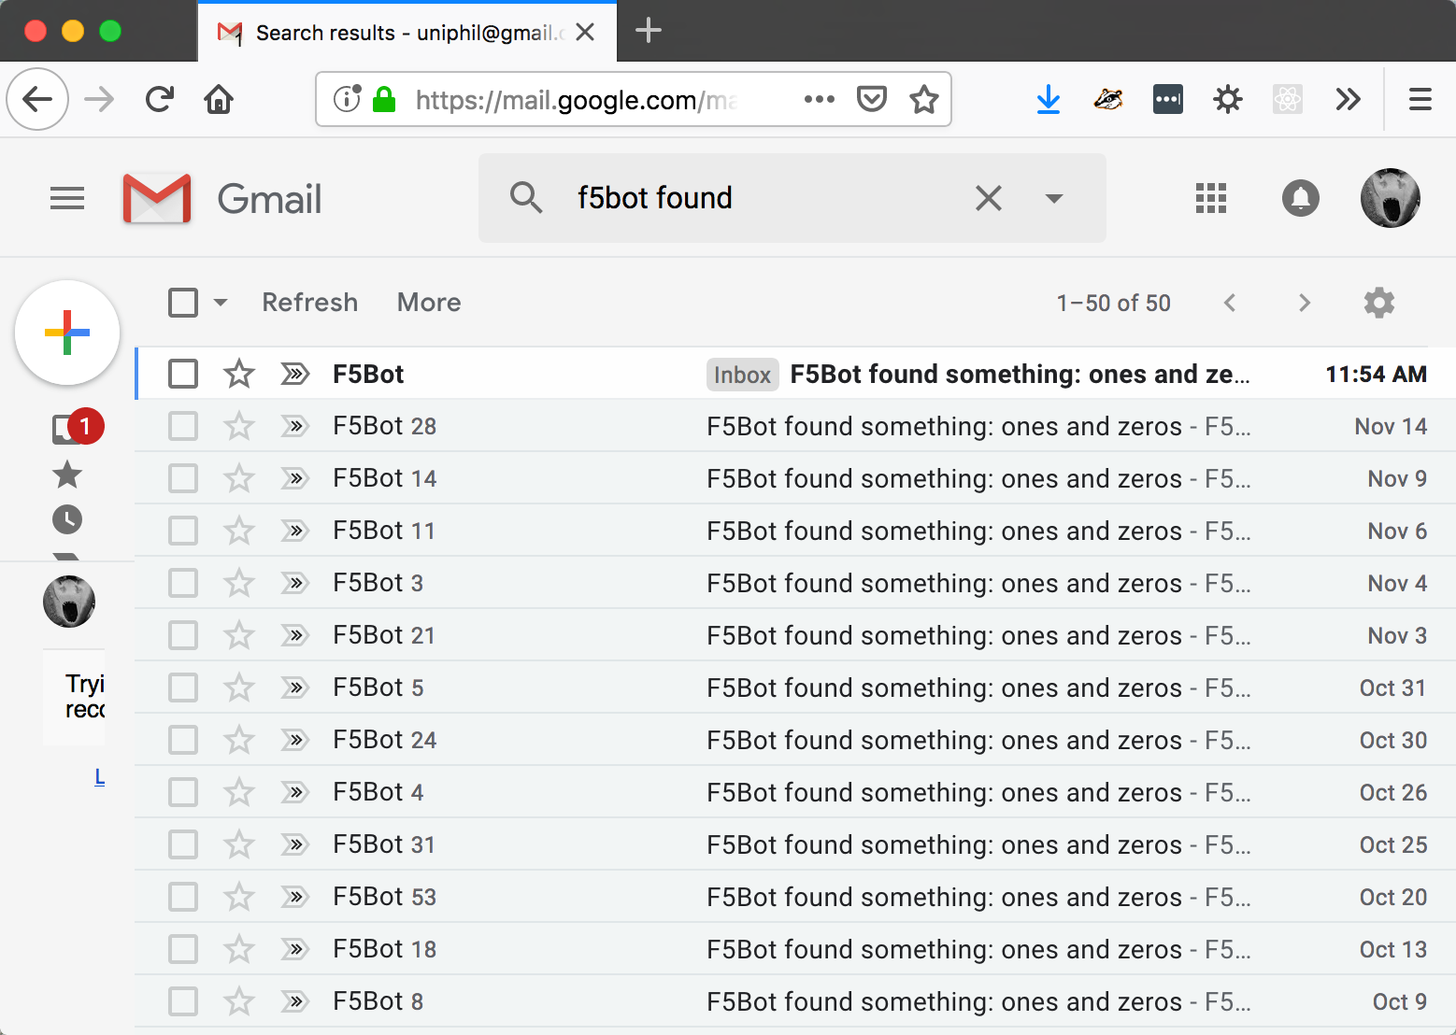Show search options dropdown arrow
Screen dimensions: 1456x1035
[x=1054, y=198]
